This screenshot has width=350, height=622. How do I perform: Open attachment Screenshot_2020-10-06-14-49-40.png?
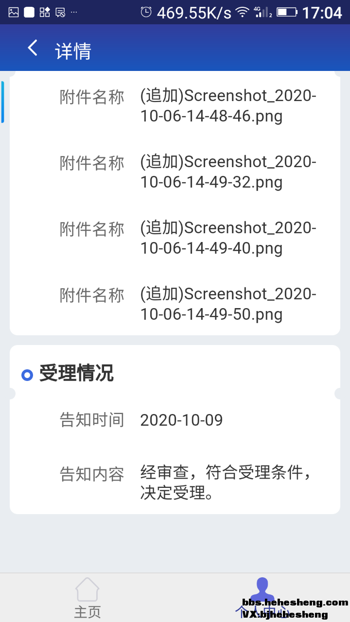228,238
